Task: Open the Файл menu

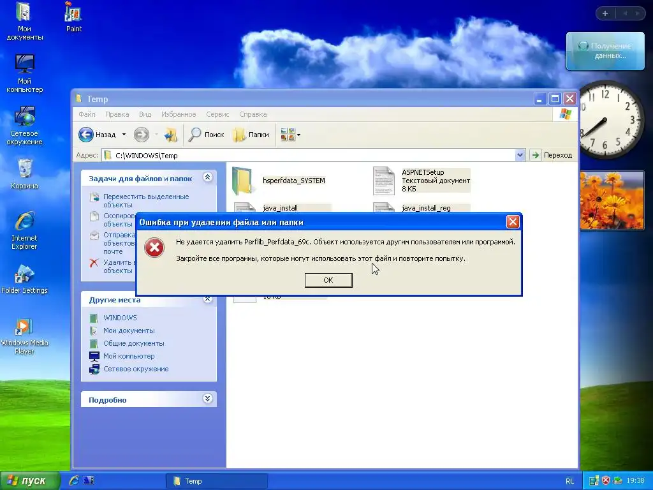Action: [x=87, y=114]
